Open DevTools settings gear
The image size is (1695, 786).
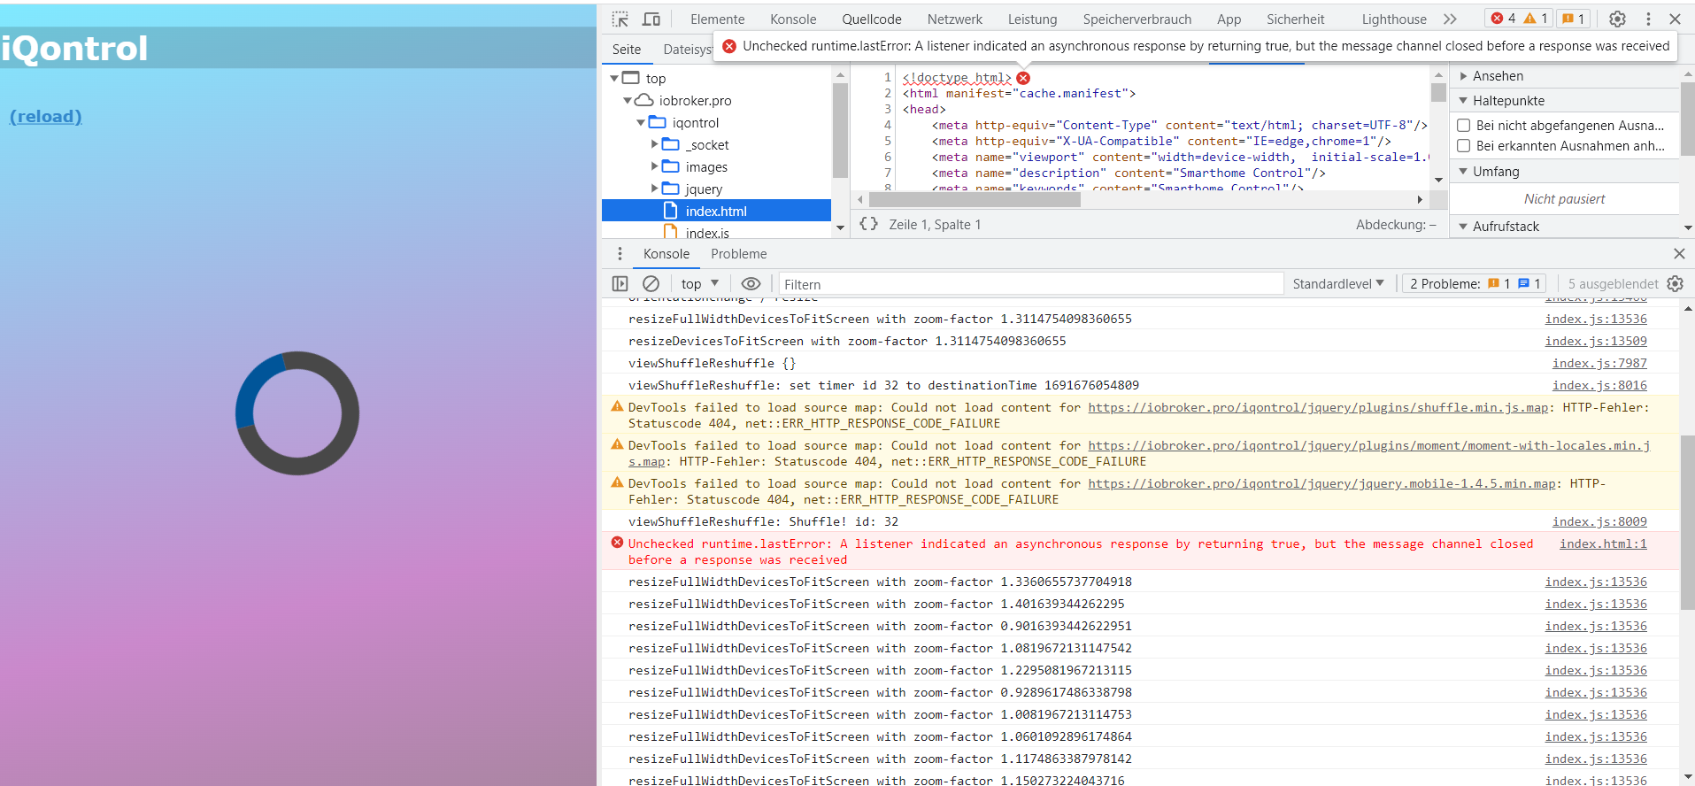[1617, 19]
